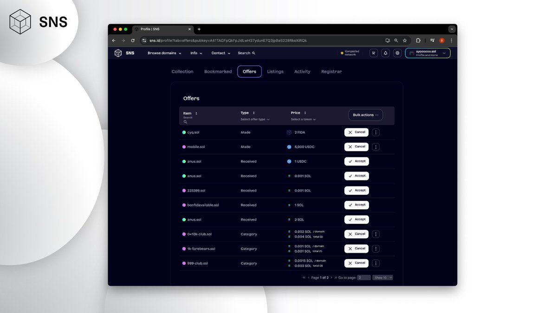Open the shopping cart icon
The height and width of the screenshot is (313, 557).
[374, 53]
